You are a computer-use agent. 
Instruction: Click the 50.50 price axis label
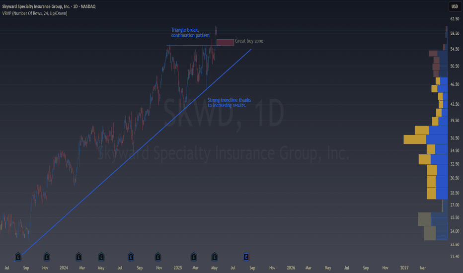click(x=455, y=66)
